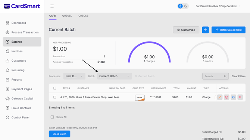
Task: Click the CardSmart logo
Action: [22, 6]
